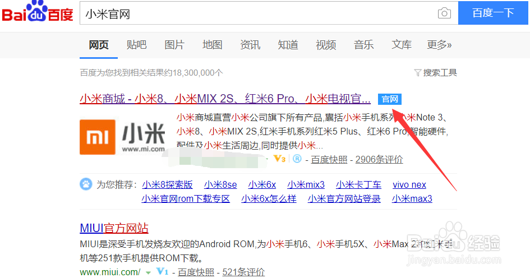Switch to the 贴吧 tab
Viewport: 530px width, 278px height.
coord(136,45)
